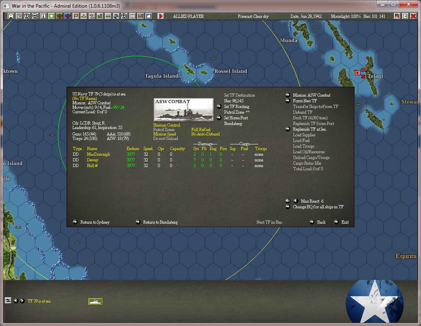Toggle No Auto-Disband setting
Image resolution: width=421 pixels, height=326 pixels.
coord(205,134)
